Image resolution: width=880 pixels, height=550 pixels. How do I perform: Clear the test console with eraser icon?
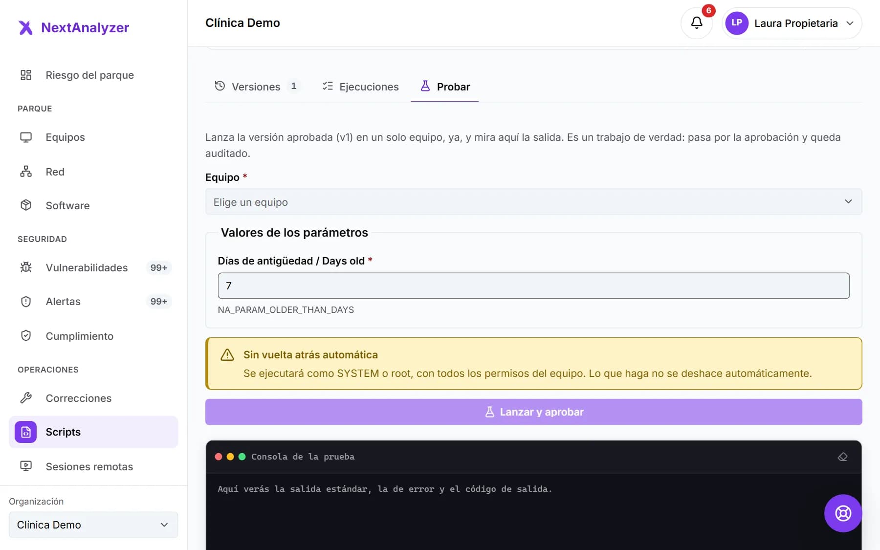tap(842, 457)
